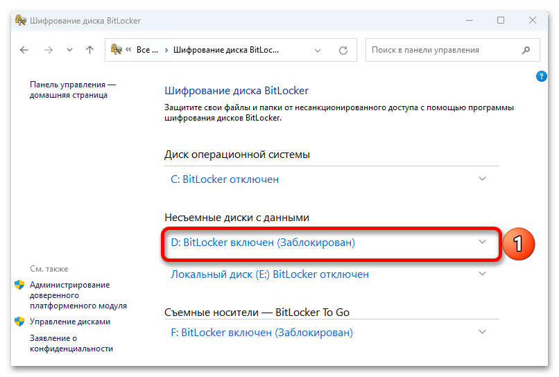Close the BitLocker window
This screenshot has width=559, height=377.
tap(533, 20)
